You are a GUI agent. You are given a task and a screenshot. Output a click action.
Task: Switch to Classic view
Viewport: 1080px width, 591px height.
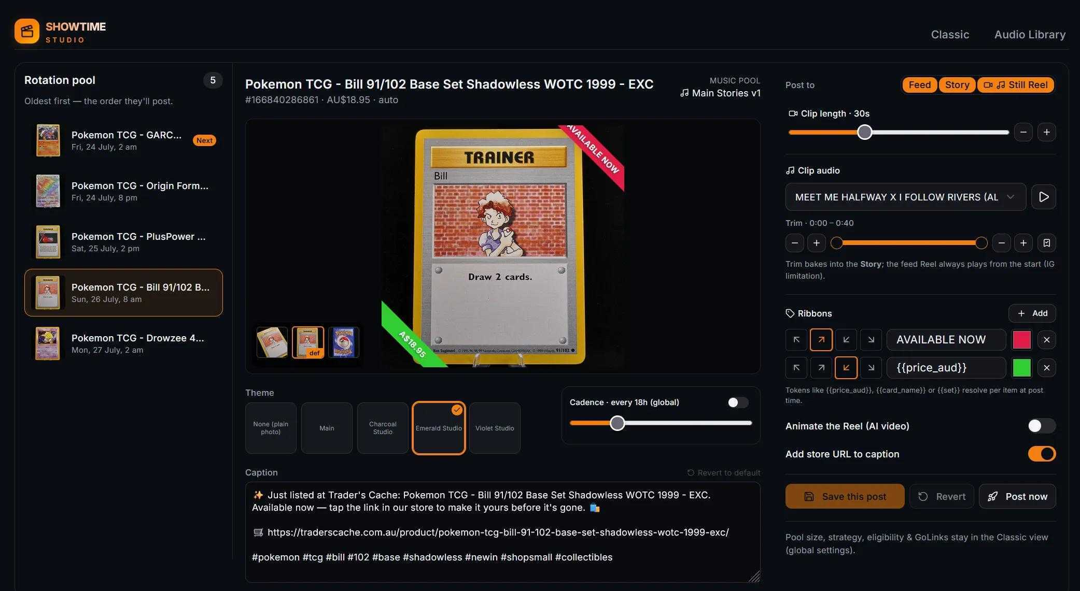[x=950, y=34]
